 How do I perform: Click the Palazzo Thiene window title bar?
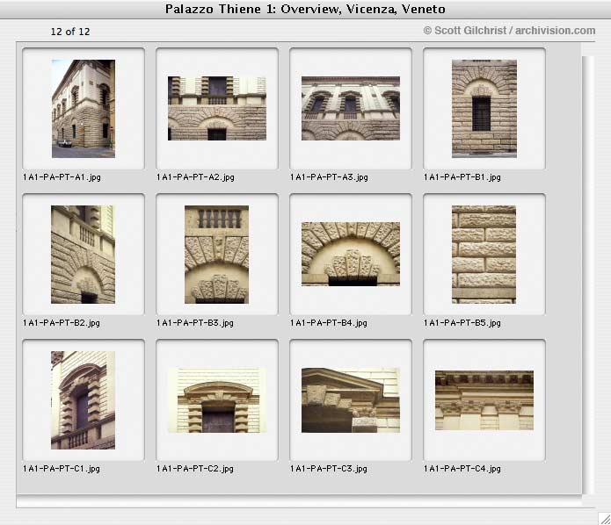click(306, 9)
